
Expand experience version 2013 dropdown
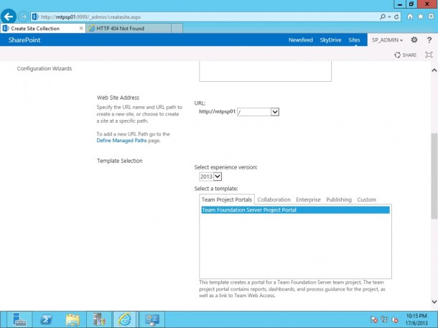pyautogui.click(x=218, y=177)
